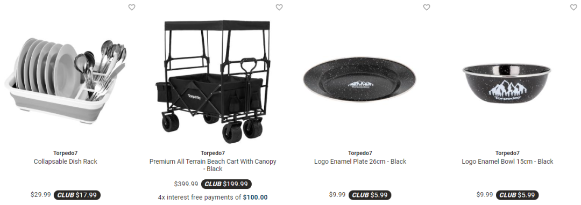
Task: Toggle wishlist heart for Enamel Bowl
Action: (x=573, y=8)
